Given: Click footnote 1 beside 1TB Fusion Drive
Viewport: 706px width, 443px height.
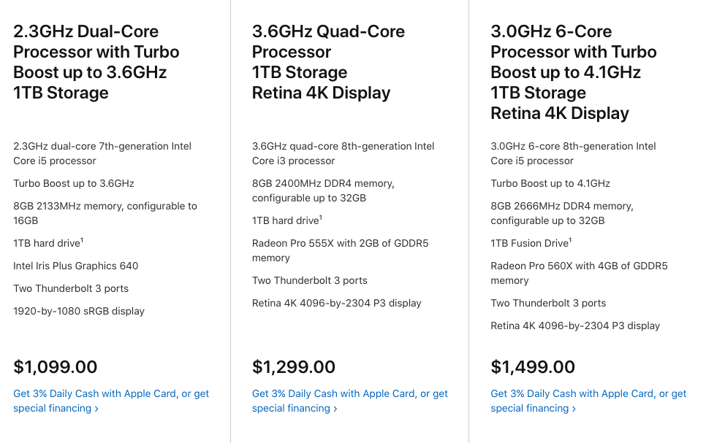Looking at the screenshot, I should pyautogui.click(x=570, y=241).
